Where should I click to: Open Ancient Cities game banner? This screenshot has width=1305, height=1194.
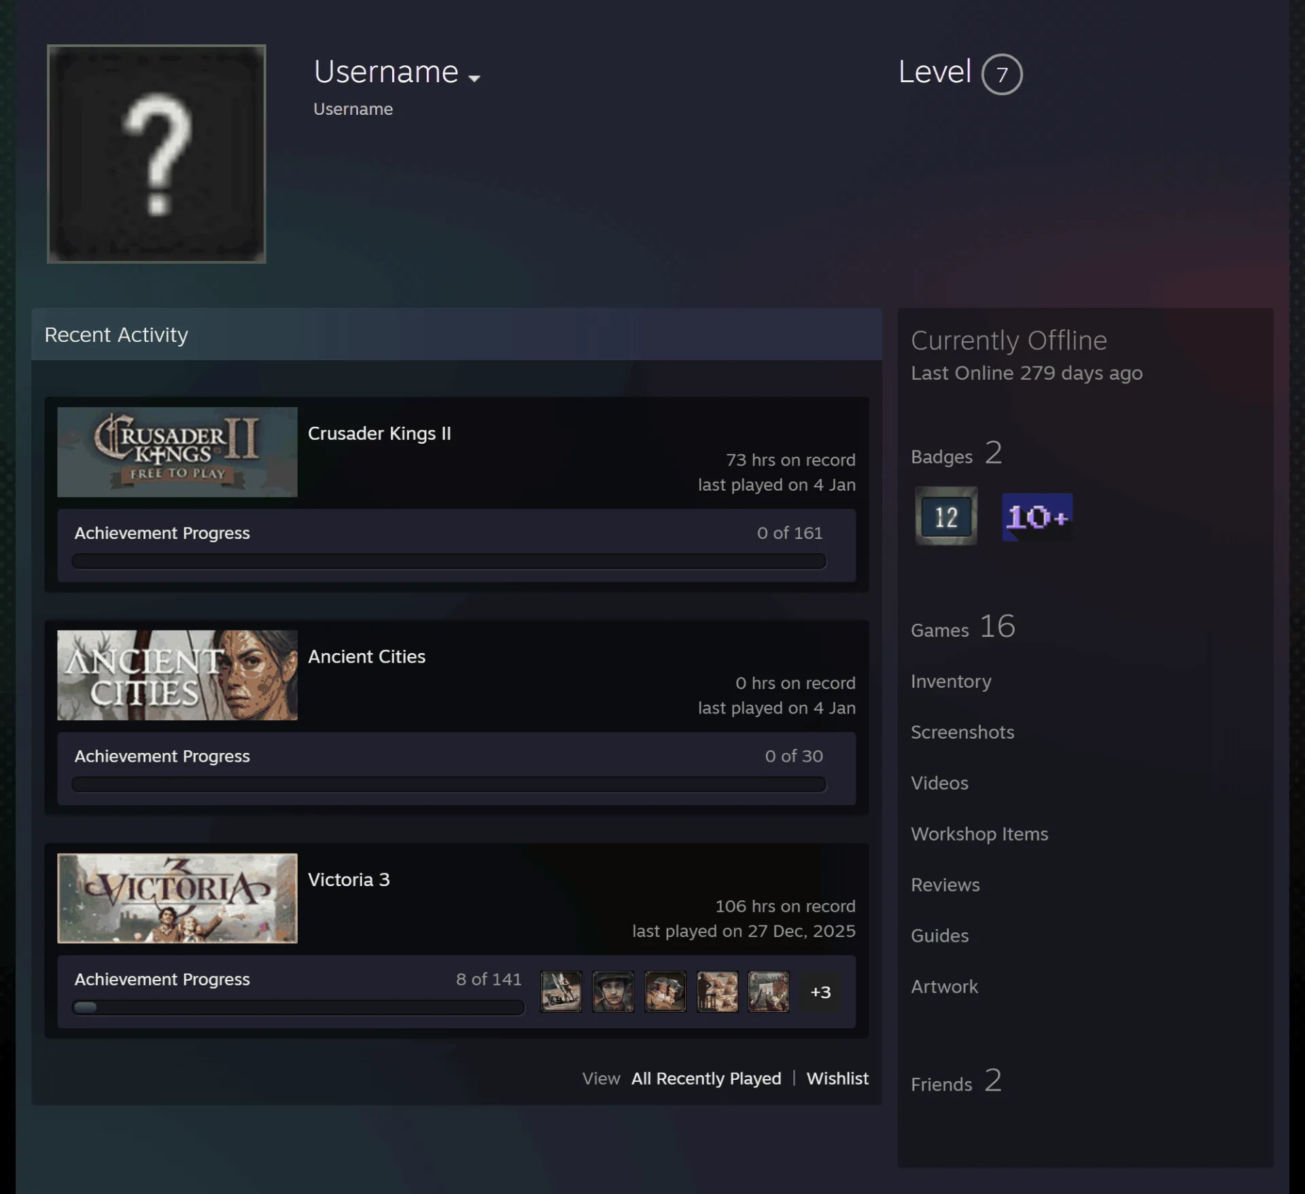(x=177, y=675)
